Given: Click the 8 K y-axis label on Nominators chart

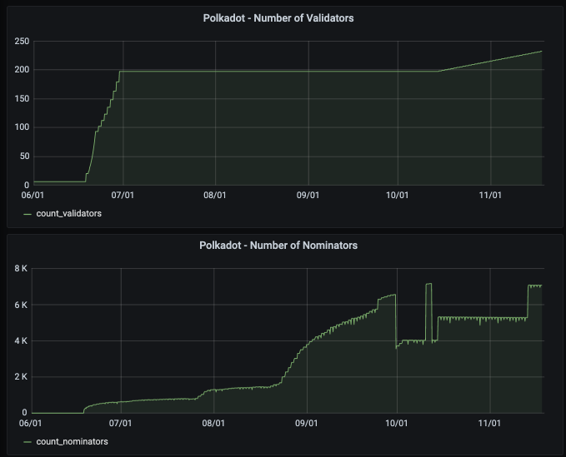Looking at the screenshot, I should 21,269.
